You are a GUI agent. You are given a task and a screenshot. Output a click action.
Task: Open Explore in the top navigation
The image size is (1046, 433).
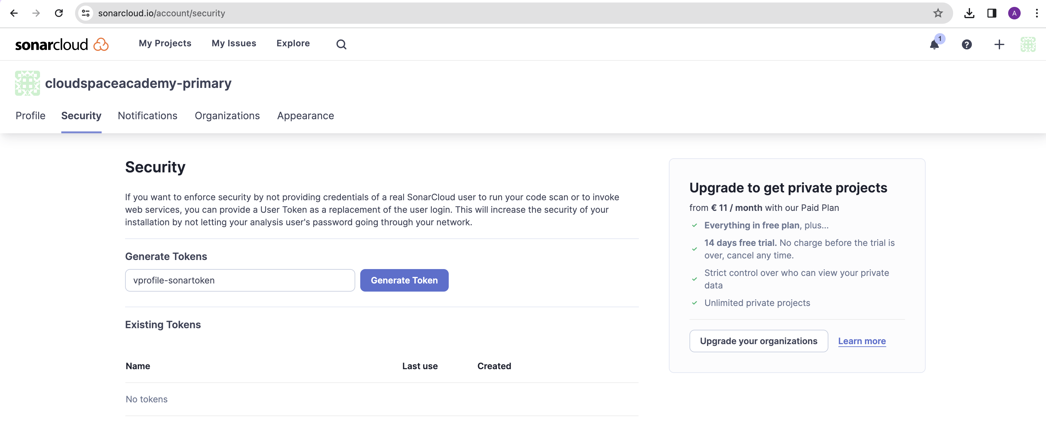tap(293, 43)
